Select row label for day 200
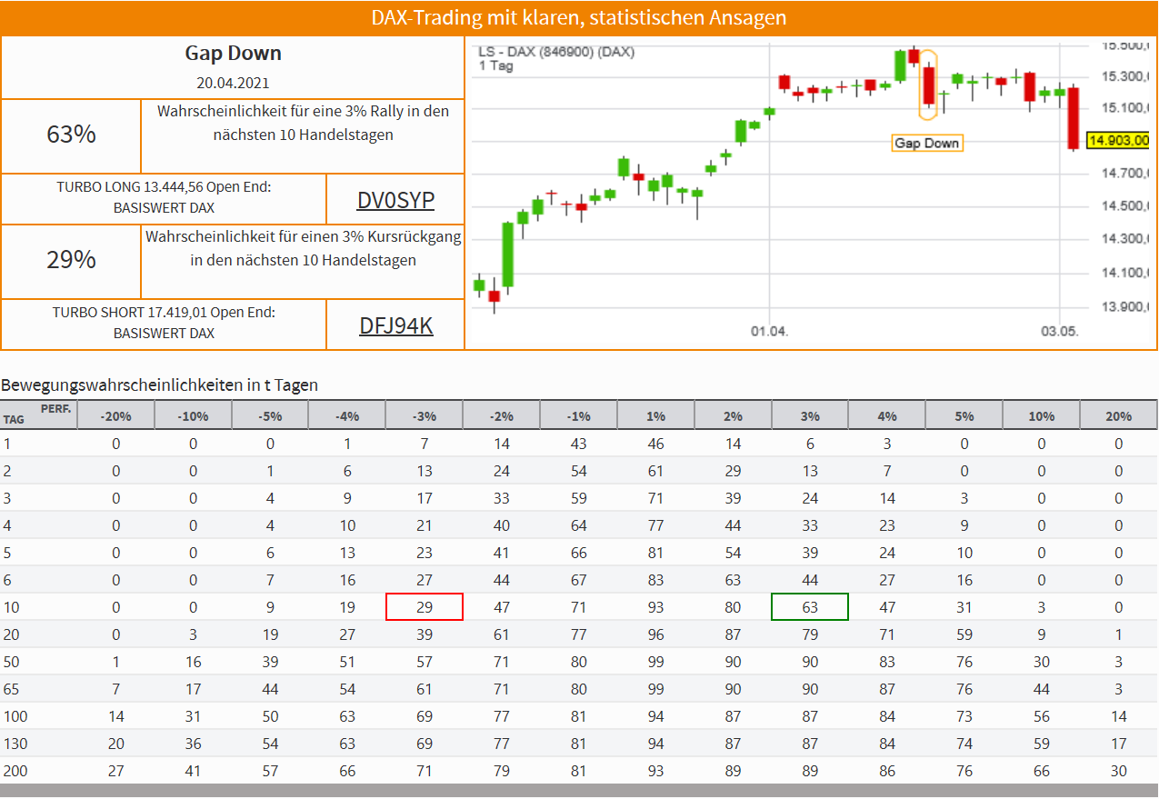Image resolution: width=1159 pixels, height=799 pixels. [x=15, y=771]
